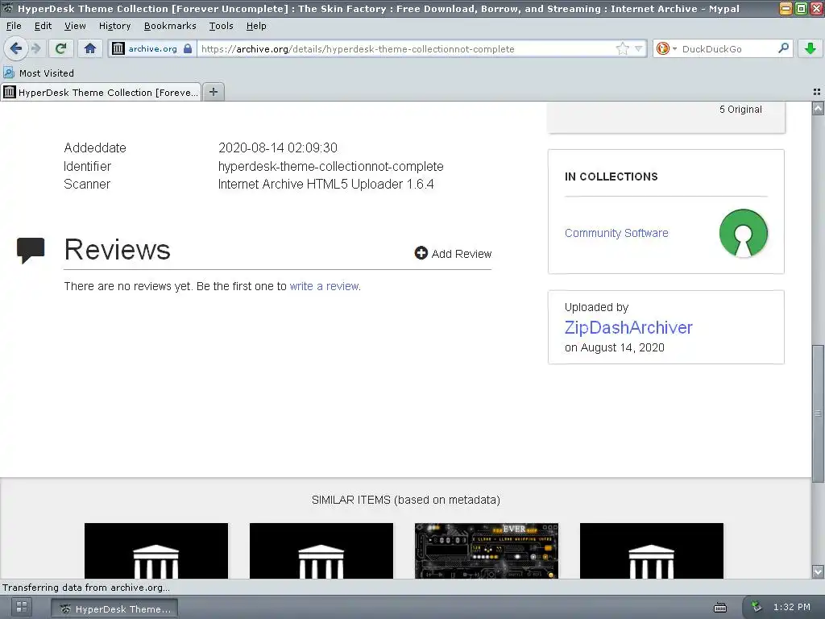The width and height of the screenshot is (825, 619).
Task: Click the IN COLLECTIONS heading
Action: [611, 177]
